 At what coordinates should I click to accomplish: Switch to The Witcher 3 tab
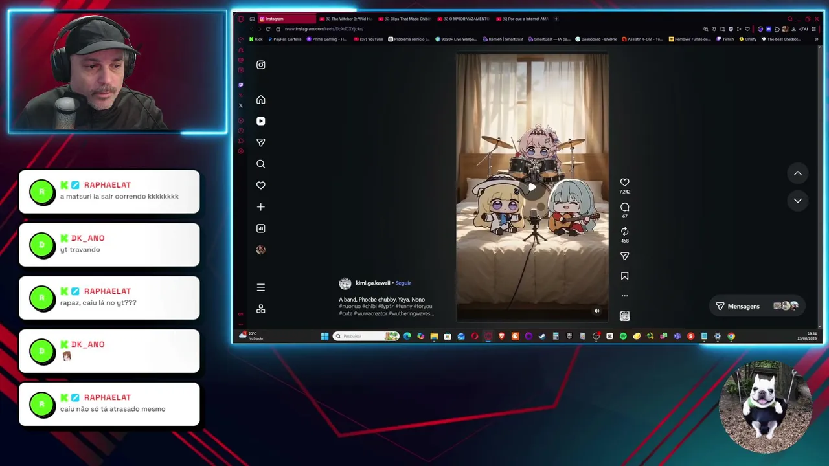click(346, 19)
